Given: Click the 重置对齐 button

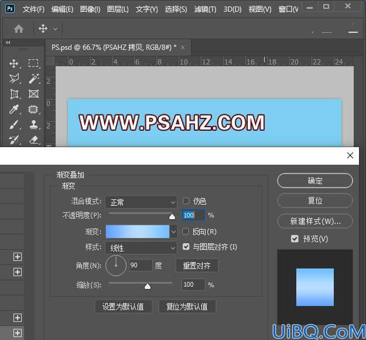Looking at the screenshot, I should [x=197, y=266].
